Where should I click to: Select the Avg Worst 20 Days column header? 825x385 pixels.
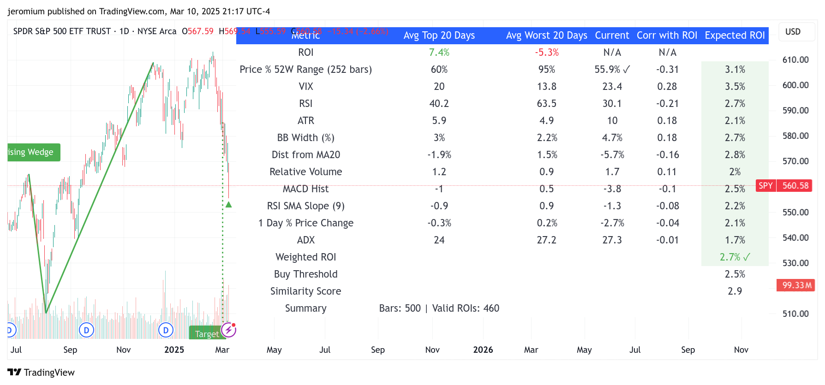coord(547,36)
